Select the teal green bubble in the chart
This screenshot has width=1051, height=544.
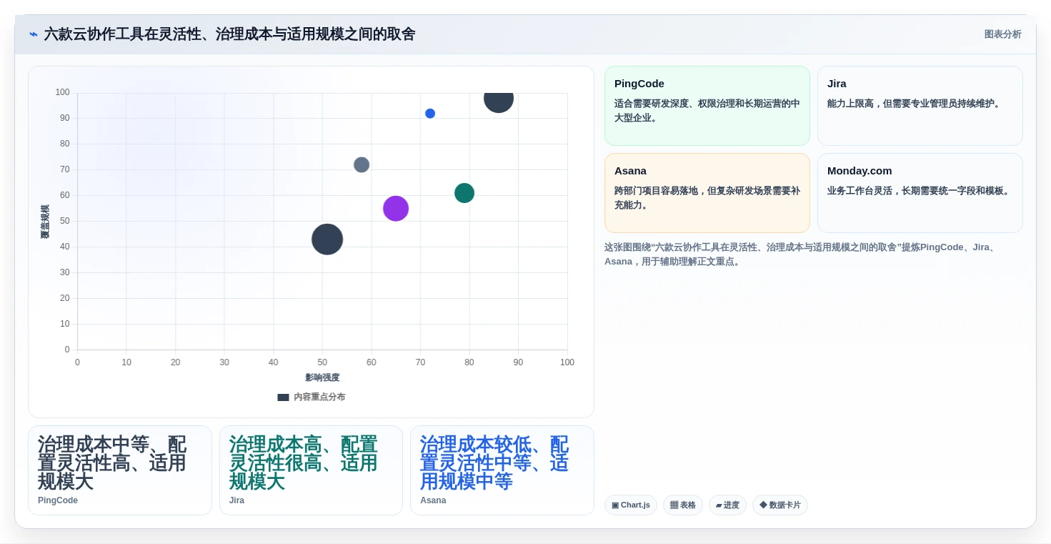click(x=464, y=193)
